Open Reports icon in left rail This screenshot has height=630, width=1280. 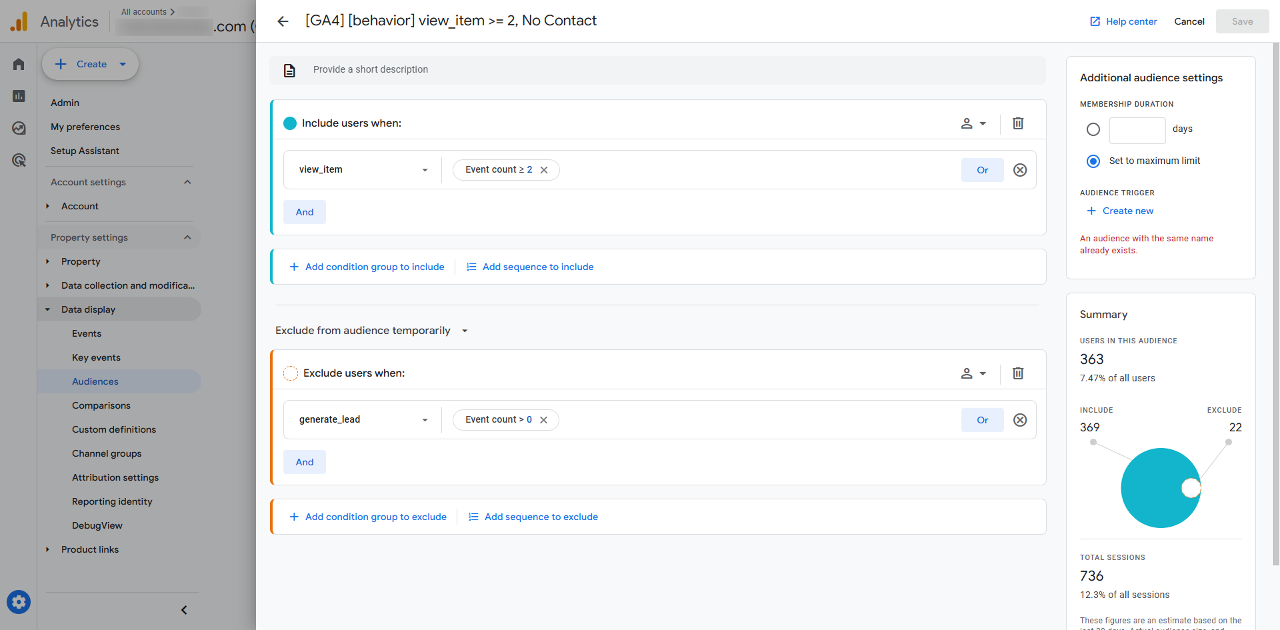pos(19,96)
